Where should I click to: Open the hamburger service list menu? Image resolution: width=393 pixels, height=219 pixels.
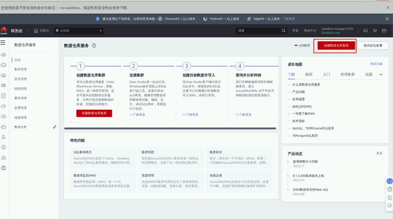[x=3, y=43]
